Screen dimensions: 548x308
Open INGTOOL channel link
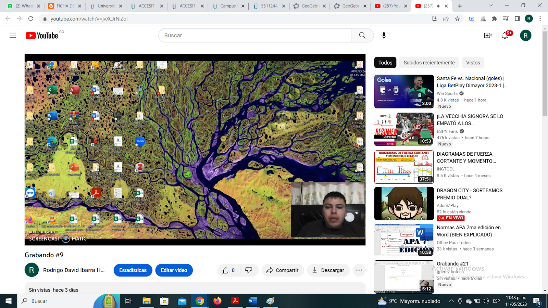click(x=446, y=169)
